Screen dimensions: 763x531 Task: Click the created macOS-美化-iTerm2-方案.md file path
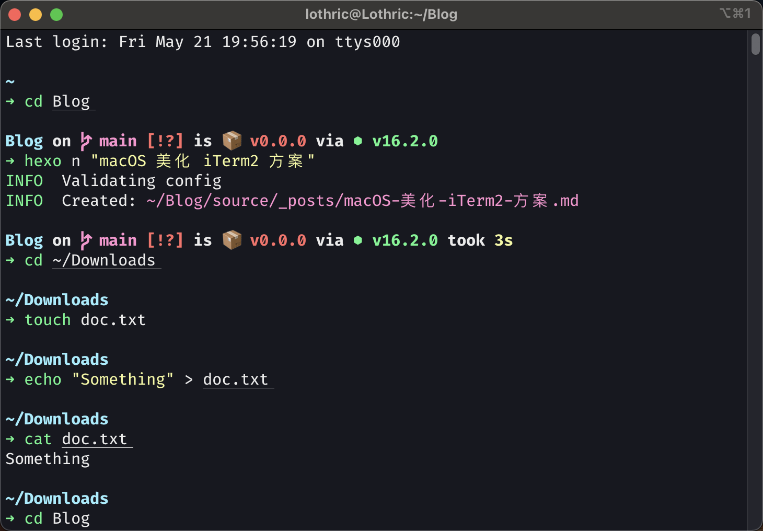tap(363, 201)
